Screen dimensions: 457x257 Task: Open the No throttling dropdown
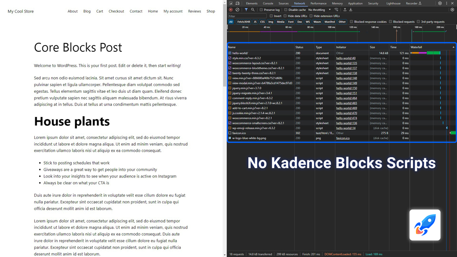320,10
